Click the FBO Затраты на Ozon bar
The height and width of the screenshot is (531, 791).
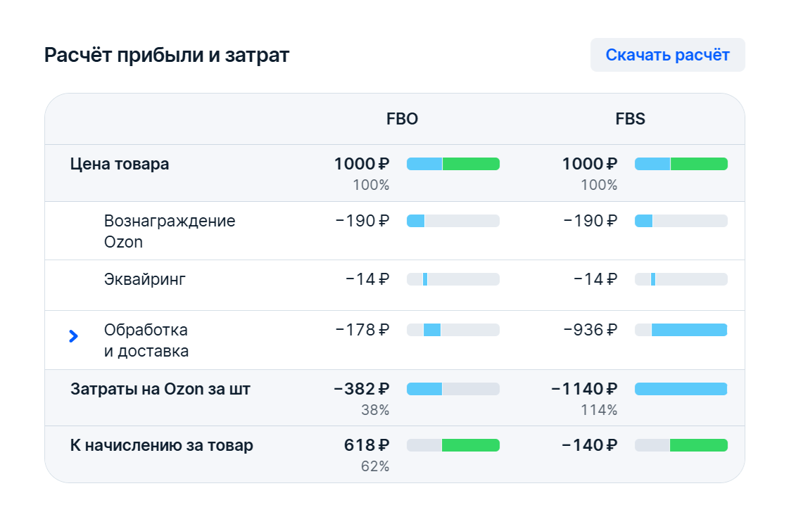click(x=453, y=389)
